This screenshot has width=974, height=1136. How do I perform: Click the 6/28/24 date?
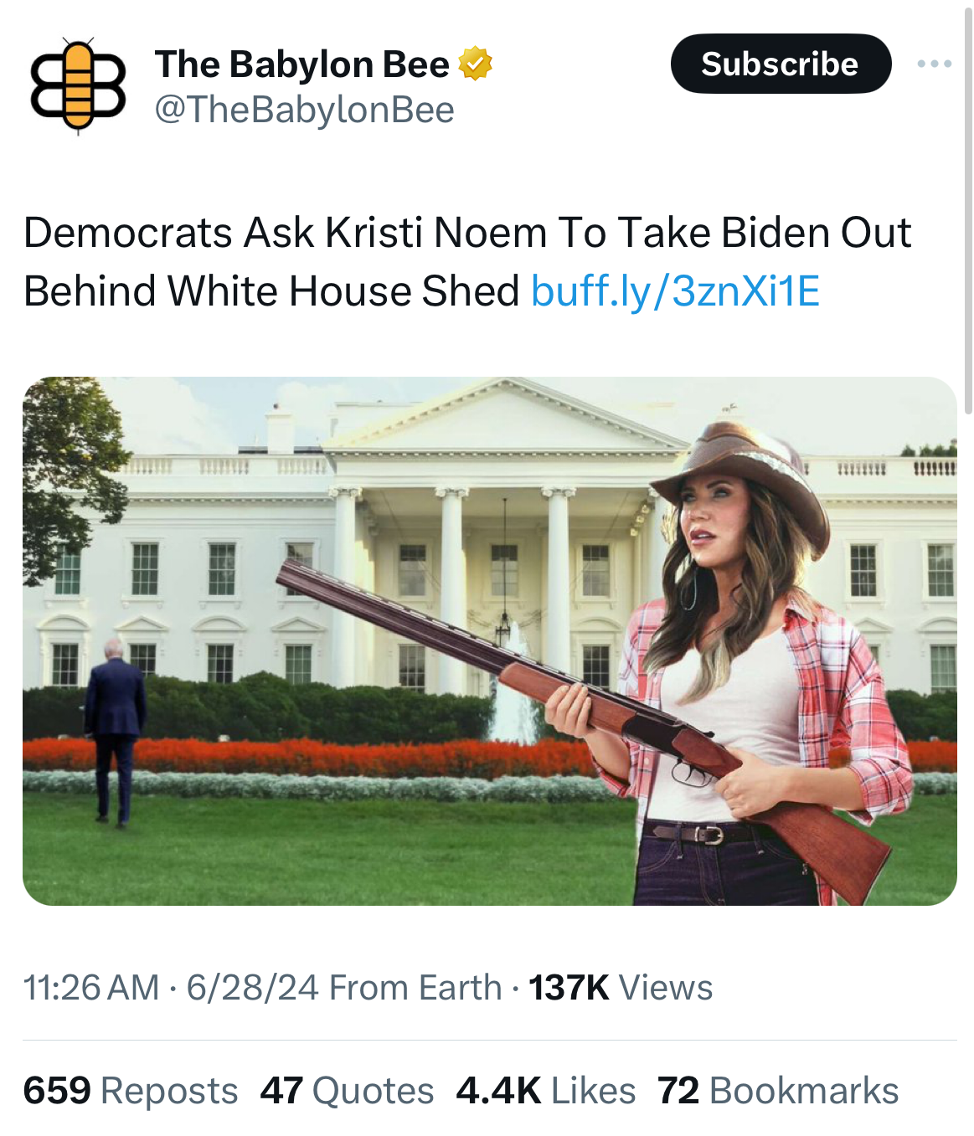click(253, 988)
